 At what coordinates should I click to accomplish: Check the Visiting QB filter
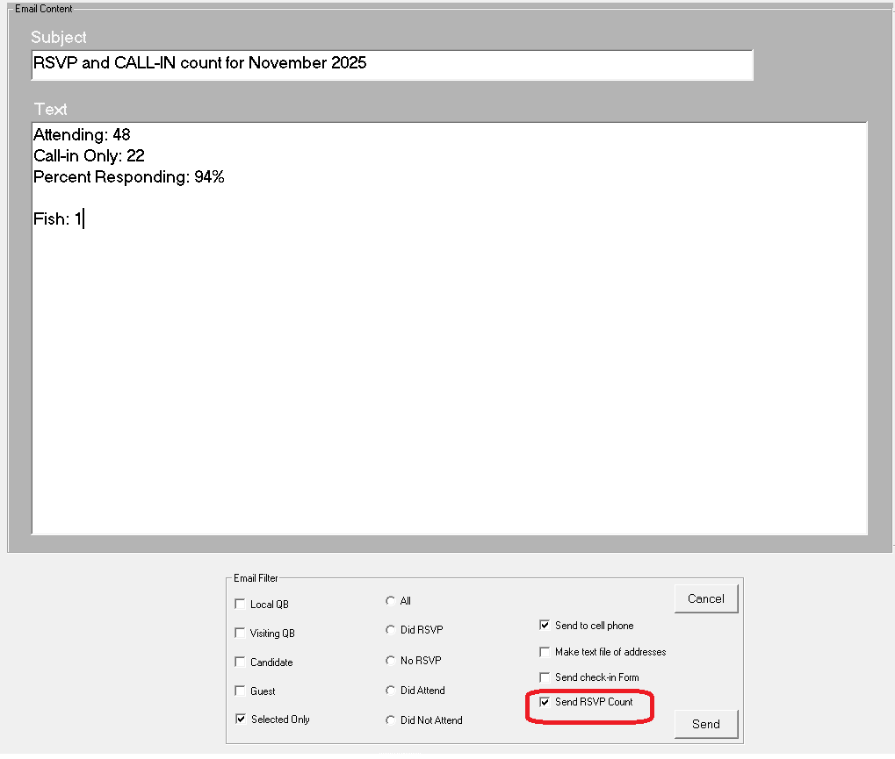[241, 634]
